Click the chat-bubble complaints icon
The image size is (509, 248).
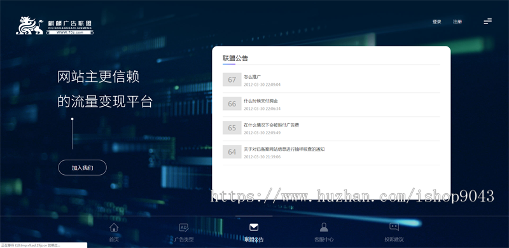coord(394,227)
